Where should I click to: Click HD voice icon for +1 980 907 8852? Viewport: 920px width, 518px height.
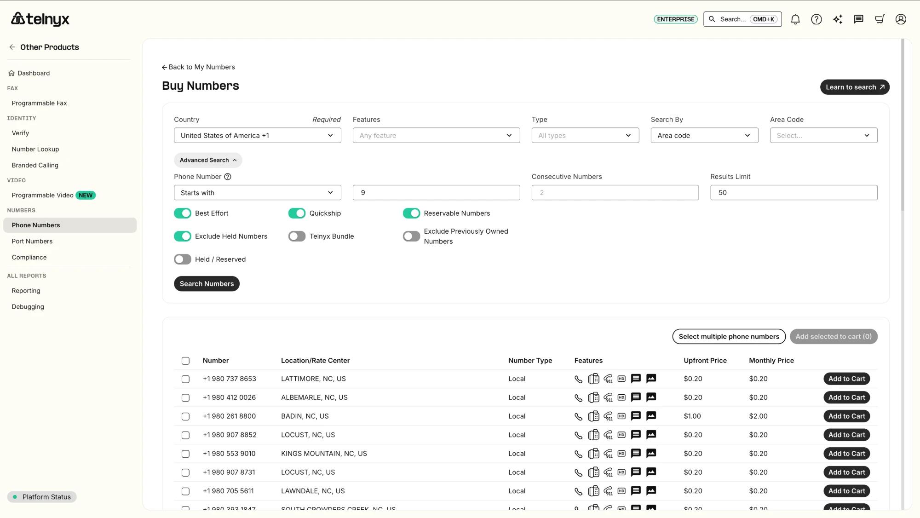click(621, 435)
